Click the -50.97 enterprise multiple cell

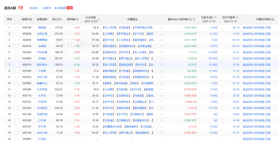pos(95,133)
